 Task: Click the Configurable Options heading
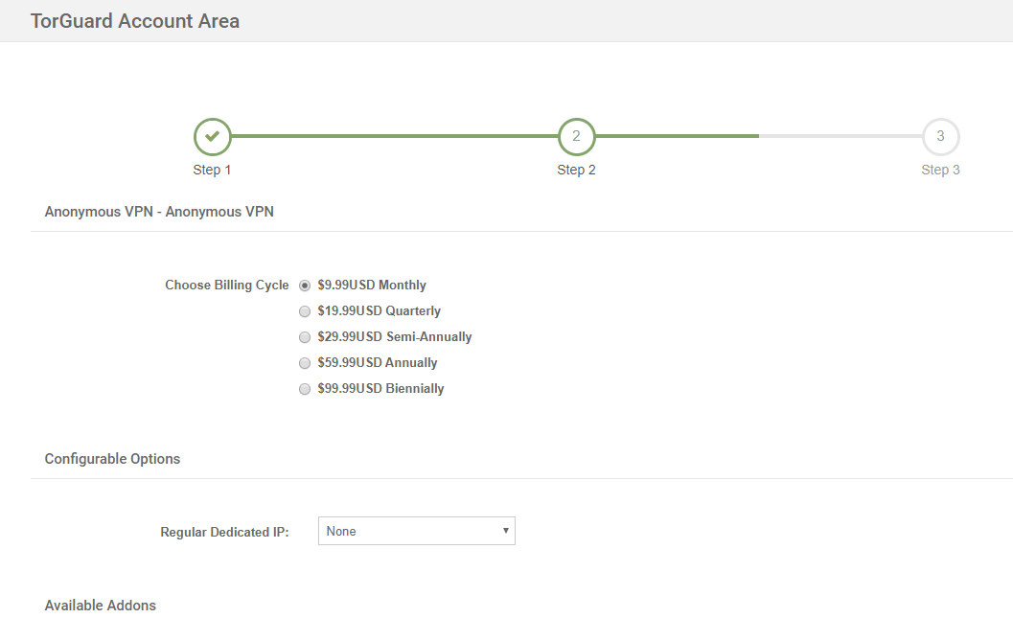[112, 459]
